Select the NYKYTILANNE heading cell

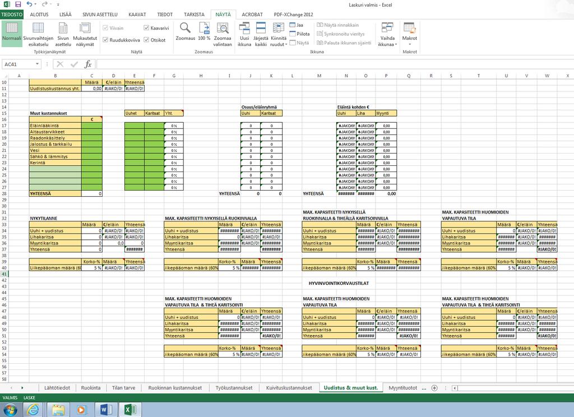point(55,218)
